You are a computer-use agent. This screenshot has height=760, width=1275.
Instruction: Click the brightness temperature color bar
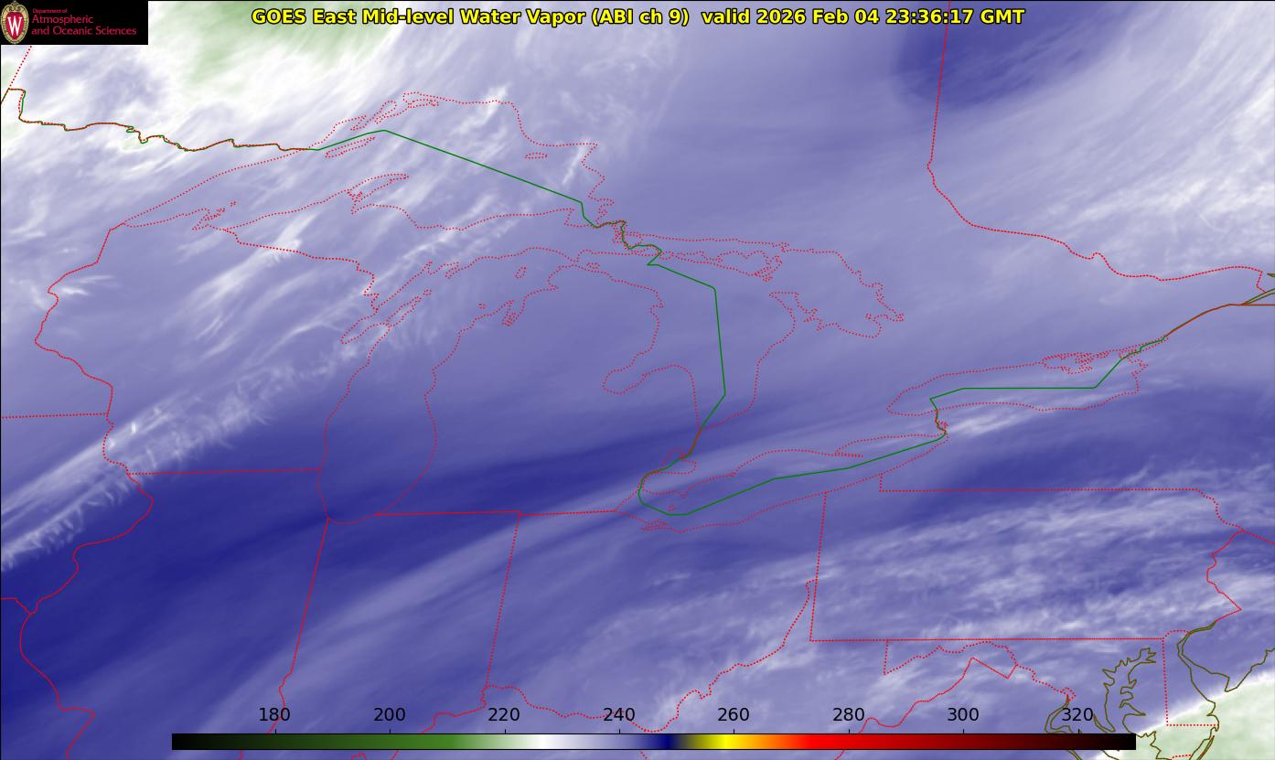(653, 742)
